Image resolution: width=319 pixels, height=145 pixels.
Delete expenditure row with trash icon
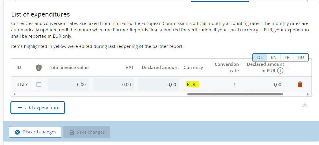pos(300,84)
